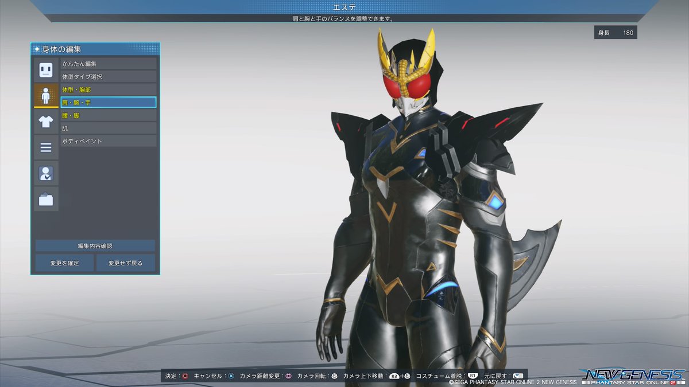Screen dimensions: 689x387
Task: Click the 元に戻す label
Action: click(497, 376)
